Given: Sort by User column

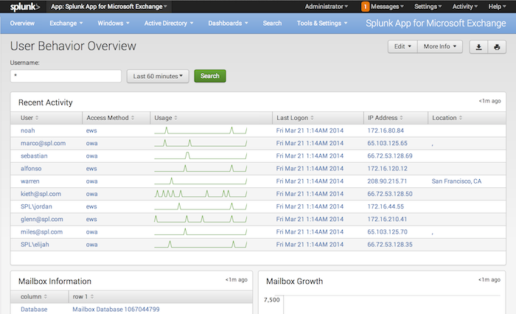Looking at the screenshot, I should (29, 118).
